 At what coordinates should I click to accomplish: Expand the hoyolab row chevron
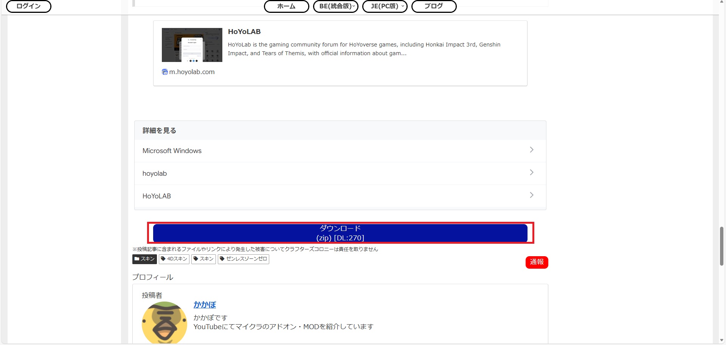(531, 173)
